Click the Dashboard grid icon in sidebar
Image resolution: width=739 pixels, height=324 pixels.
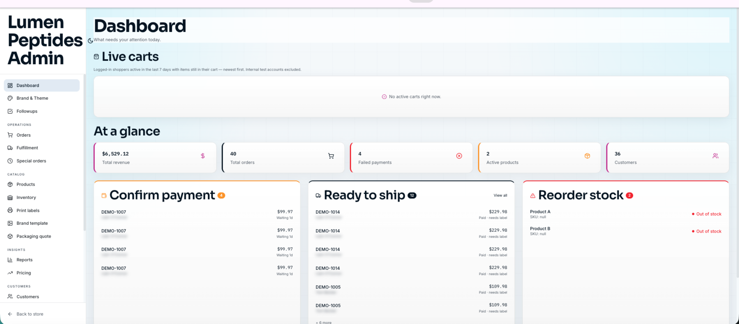pyautogui.click(x=10, y=85)
